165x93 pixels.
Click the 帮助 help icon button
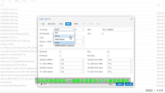coord(42,84)
